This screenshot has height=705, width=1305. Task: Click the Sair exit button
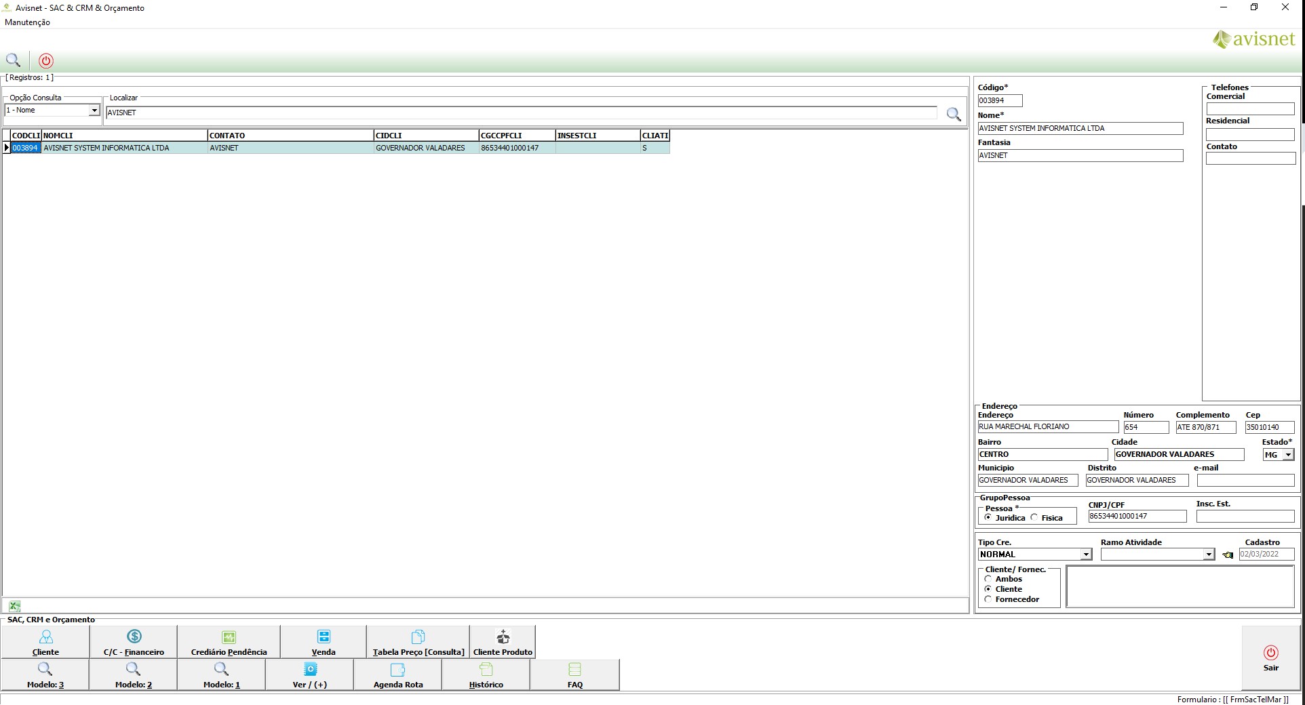coord(1270,658)
